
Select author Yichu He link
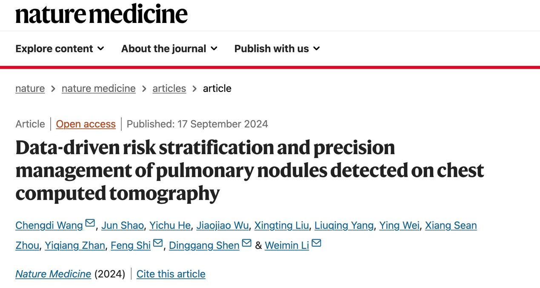170,226
